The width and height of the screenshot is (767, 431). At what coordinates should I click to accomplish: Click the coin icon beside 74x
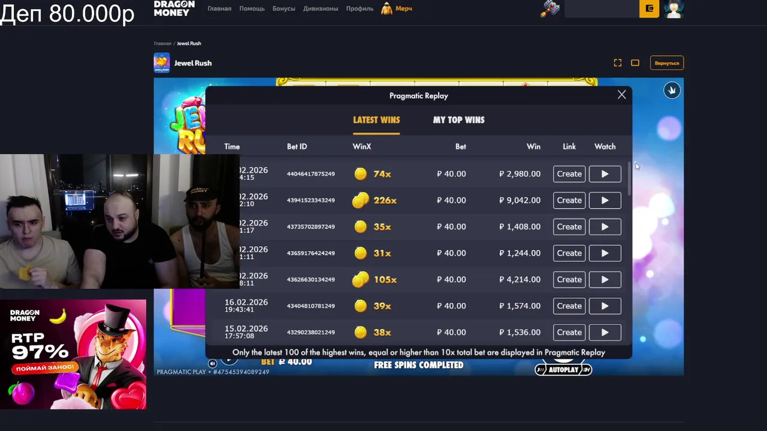pos(360,174)
